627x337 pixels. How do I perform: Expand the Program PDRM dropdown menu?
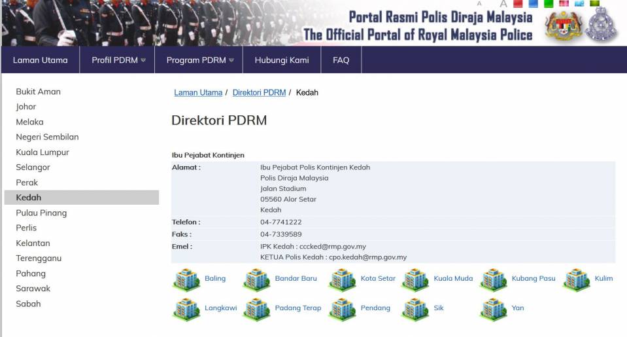(x=199, y=60)
